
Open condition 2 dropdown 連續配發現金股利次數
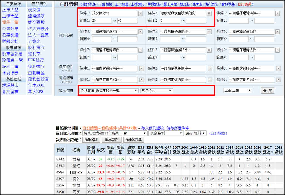click(183, 13)
